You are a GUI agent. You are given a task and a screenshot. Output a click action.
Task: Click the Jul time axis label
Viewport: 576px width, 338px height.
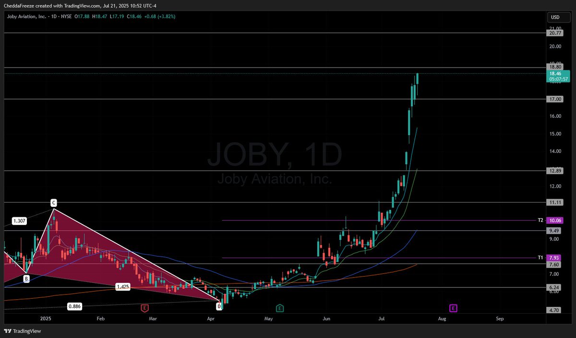(x=382, y=318)
